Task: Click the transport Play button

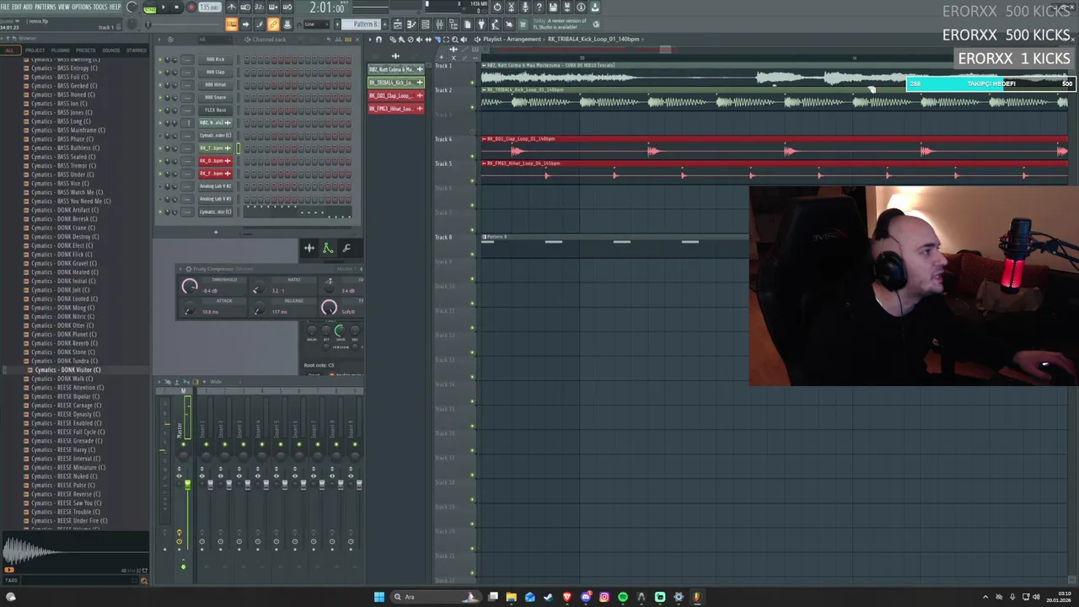Action: [163, 8]
